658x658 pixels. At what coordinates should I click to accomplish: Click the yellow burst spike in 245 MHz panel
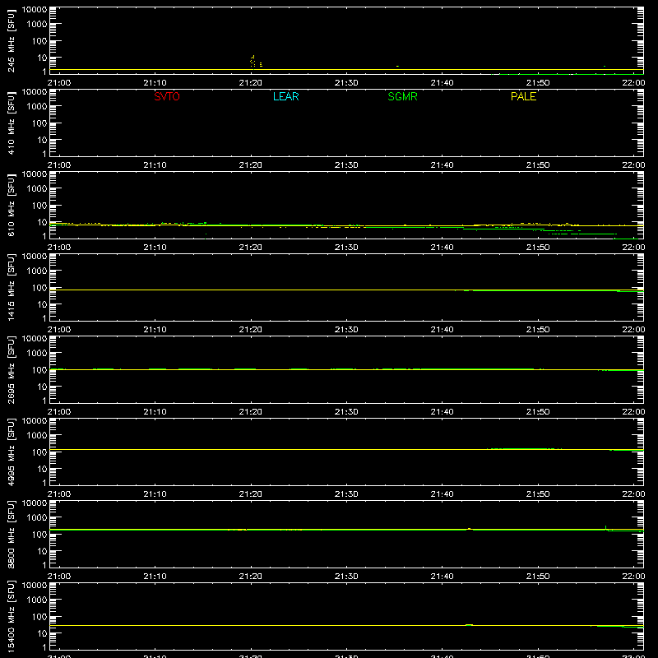(253, 61)
